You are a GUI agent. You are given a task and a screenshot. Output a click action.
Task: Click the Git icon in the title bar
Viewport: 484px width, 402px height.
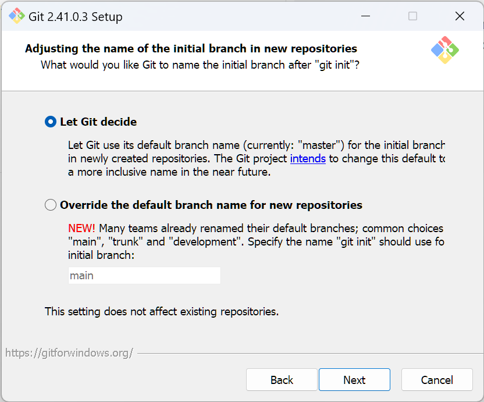tap(16, 16)
